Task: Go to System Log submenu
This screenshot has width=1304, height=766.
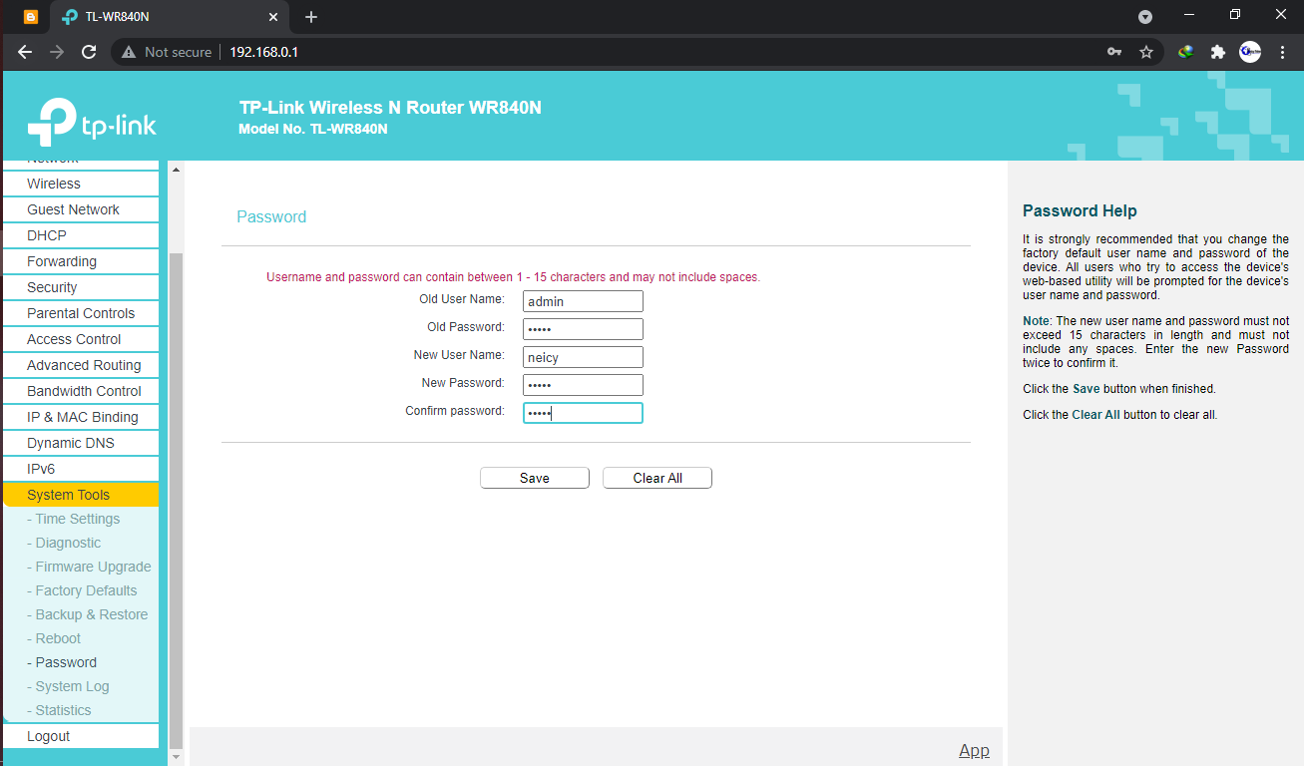Action: click(x=69, y=686)
